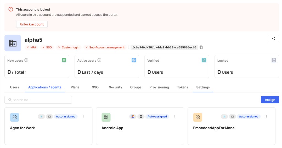Click the alpha5 building account icon
This screenshot has width=282, height=148.
pyautogui.click(x=13, y=43)
